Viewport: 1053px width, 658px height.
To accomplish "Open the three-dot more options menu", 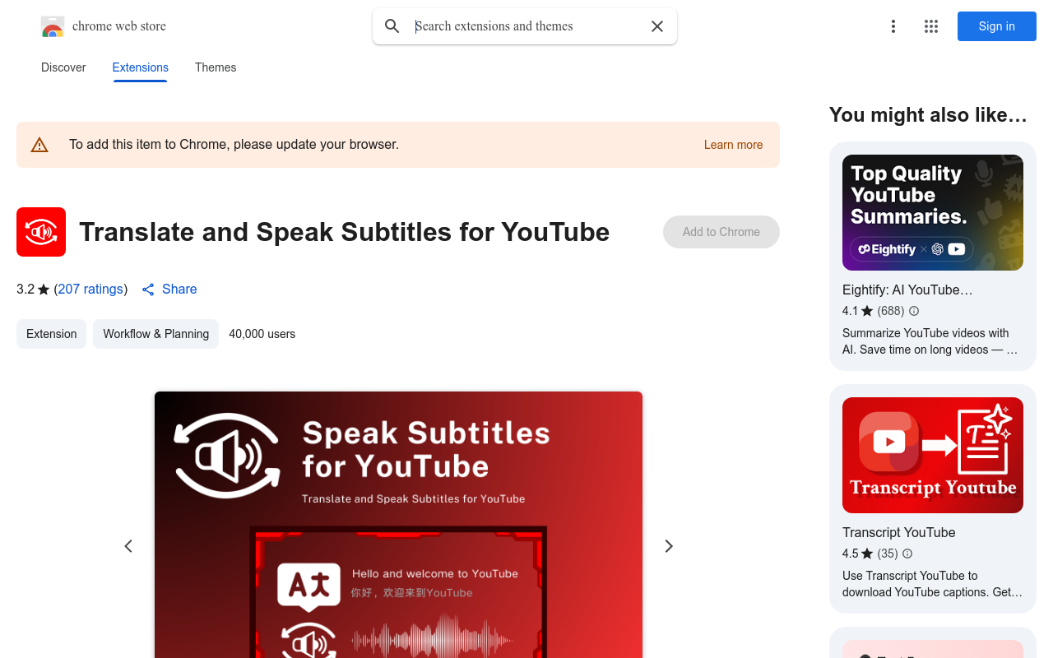I will click(x=893, y=26).
